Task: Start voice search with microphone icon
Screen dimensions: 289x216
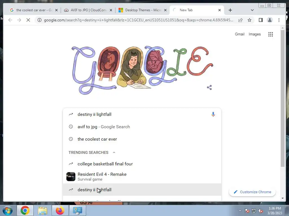Action: (x=213, y=114)
